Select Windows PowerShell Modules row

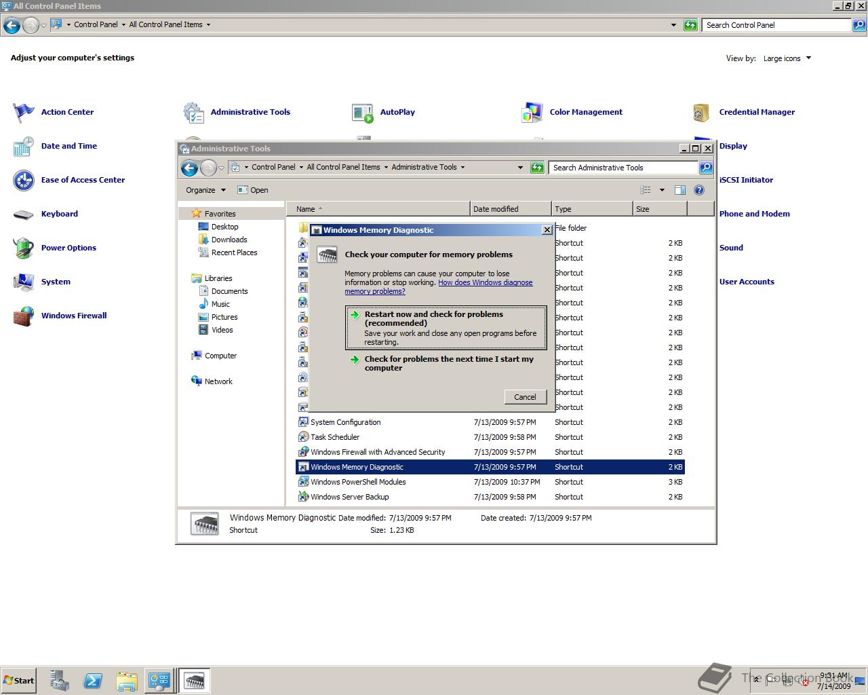pyautogui.click(x=490, y=482)
